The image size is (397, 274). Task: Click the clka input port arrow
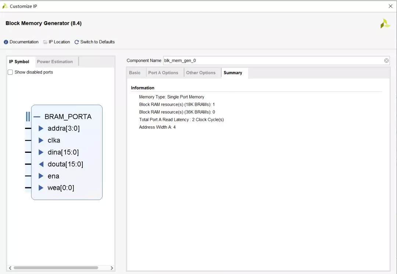pos(41,140)
